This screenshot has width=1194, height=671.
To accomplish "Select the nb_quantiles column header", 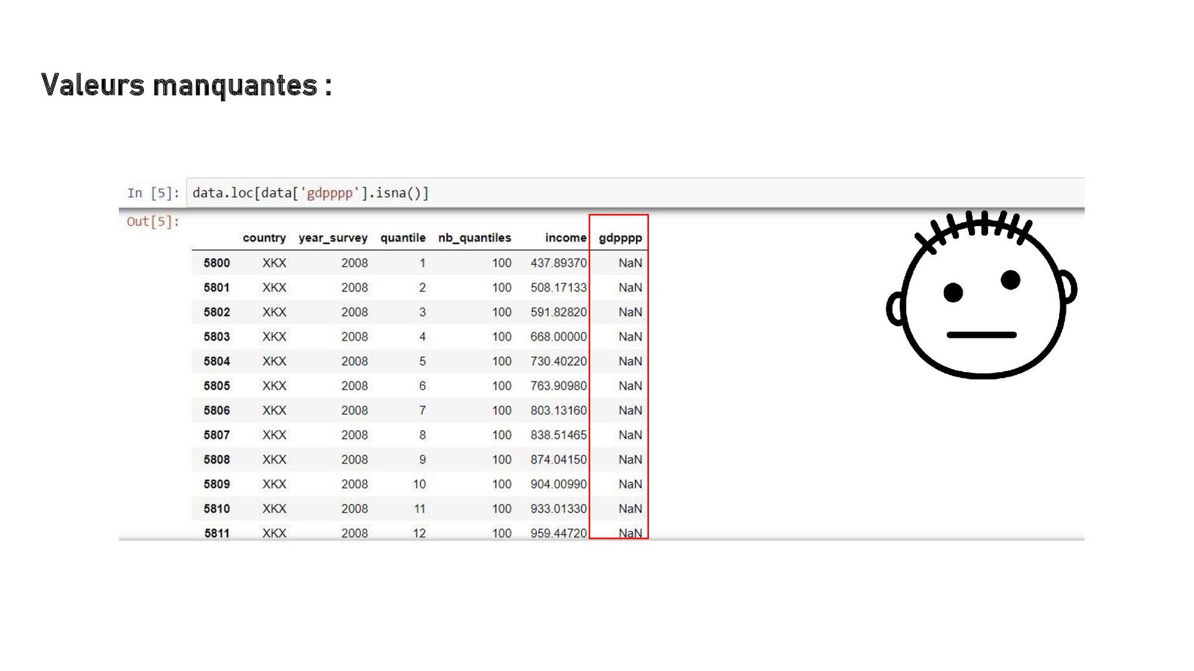I will click(474, 238).
